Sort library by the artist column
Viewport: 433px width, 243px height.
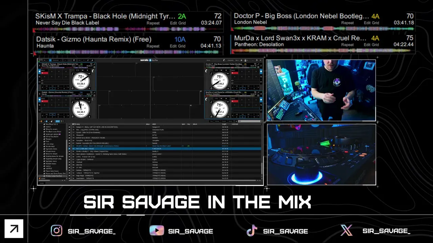coord(154,124)
